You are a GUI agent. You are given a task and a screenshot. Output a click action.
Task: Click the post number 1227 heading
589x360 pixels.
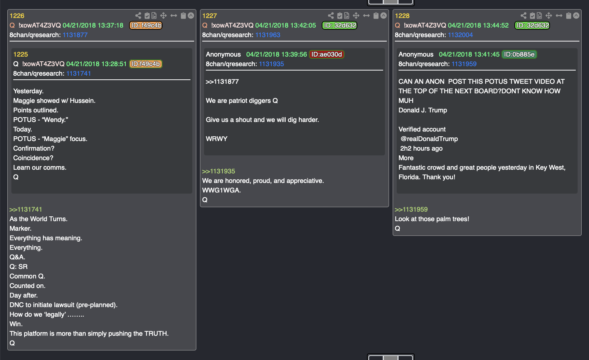click(210, 16)
